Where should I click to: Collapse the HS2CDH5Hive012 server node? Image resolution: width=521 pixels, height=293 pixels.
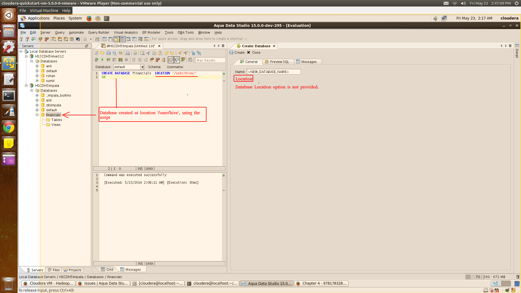tap(26, 56)
